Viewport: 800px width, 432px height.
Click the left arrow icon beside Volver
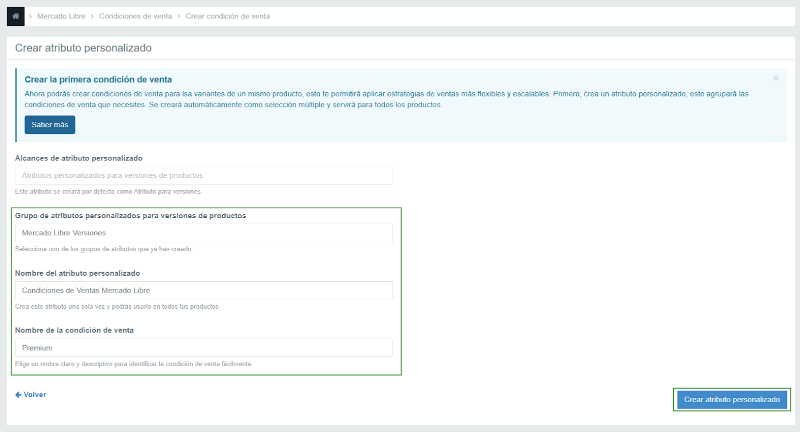point(18,395)
